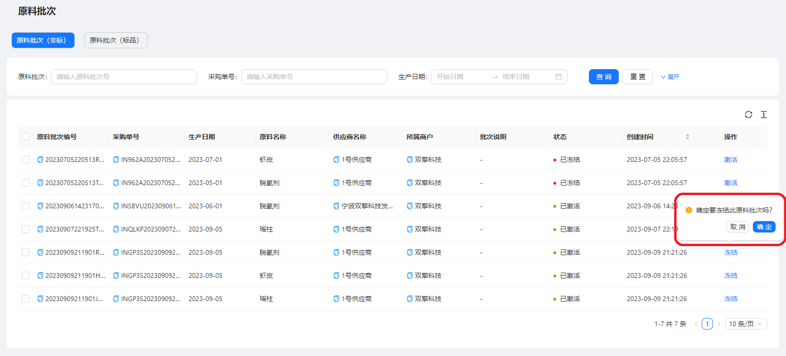Image resolution: width=786 pixels, height=356 pixels.
Task: Select the checkbox for batch 20230909211901R
Action: tap(26, 252)
